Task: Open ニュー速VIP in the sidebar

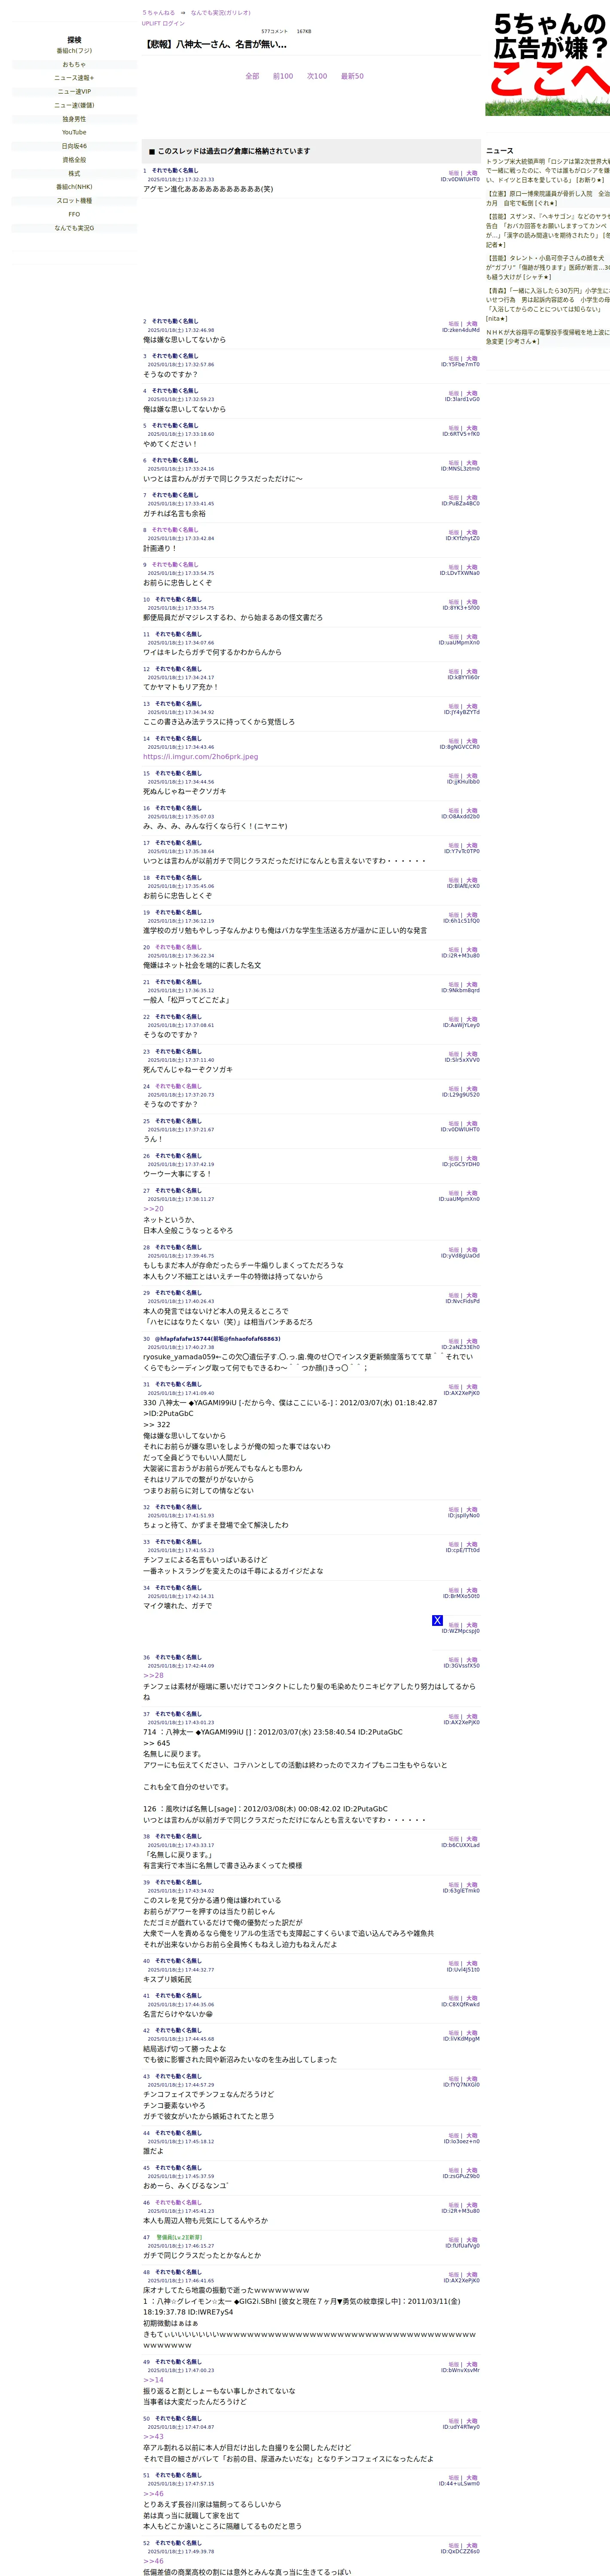Action: 74,92
